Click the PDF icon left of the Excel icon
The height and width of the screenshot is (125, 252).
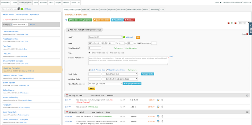pyautogui.click(x=228, y=23)
